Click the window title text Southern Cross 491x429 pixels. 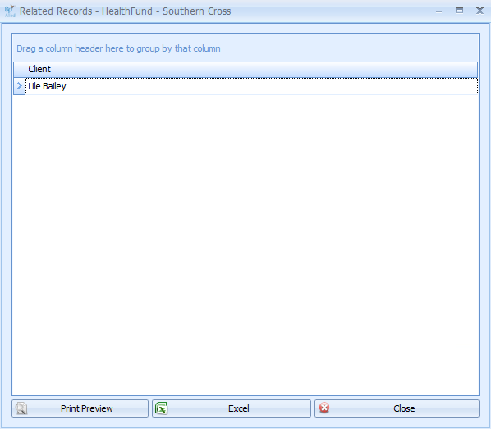point(197,11)
